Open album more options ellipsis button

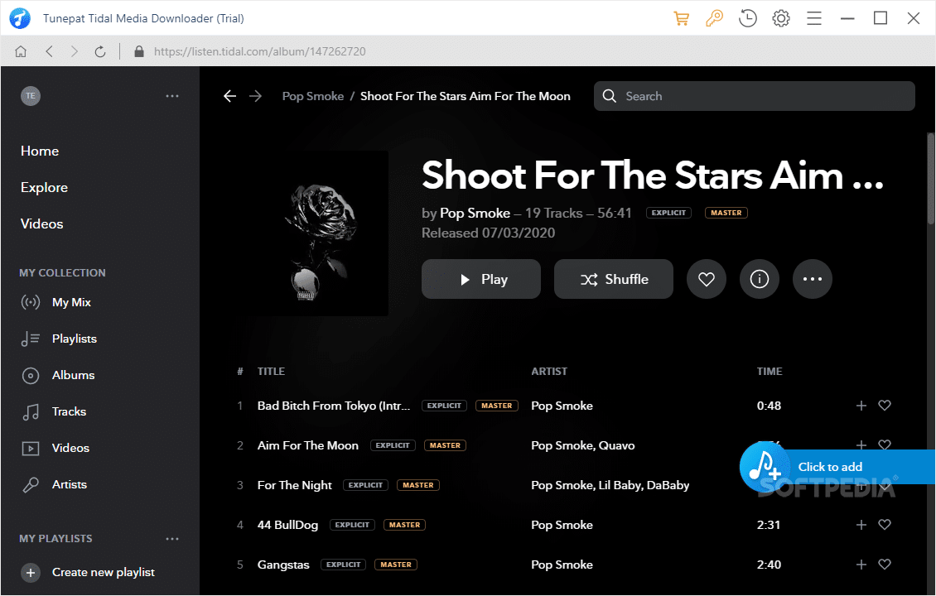[x=812, y=280]
